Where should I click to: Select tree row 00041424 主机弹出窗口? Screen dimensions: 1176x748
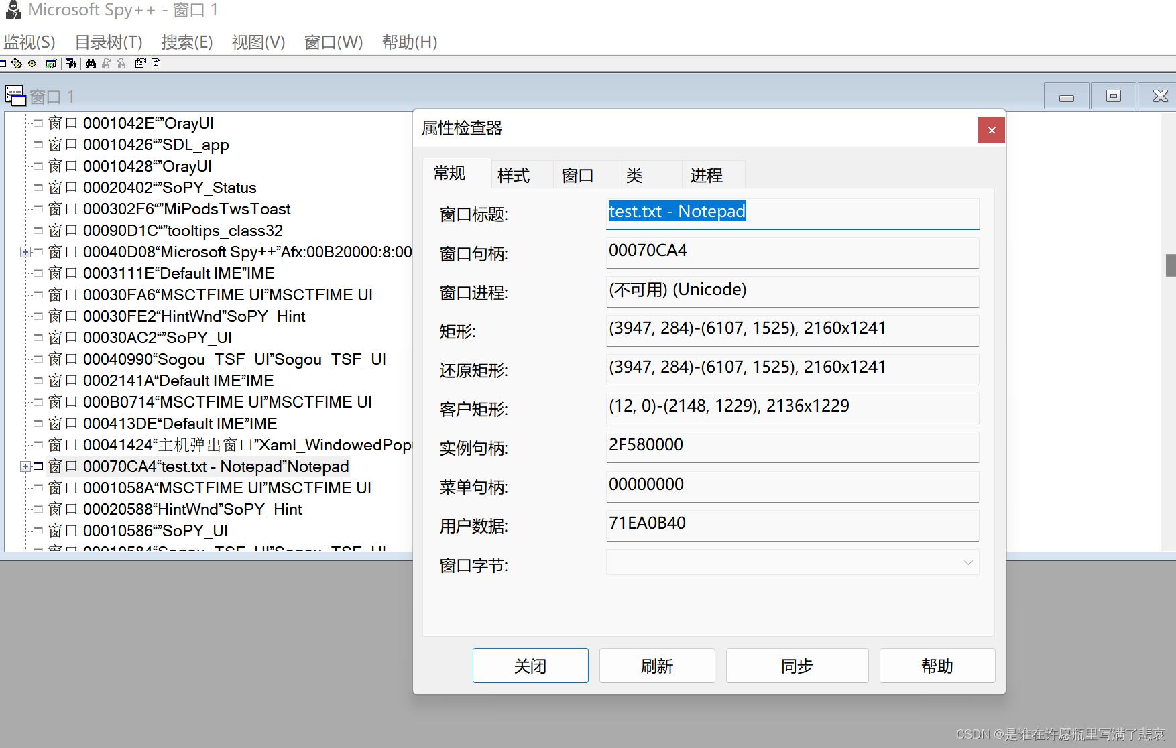[230, 445]
